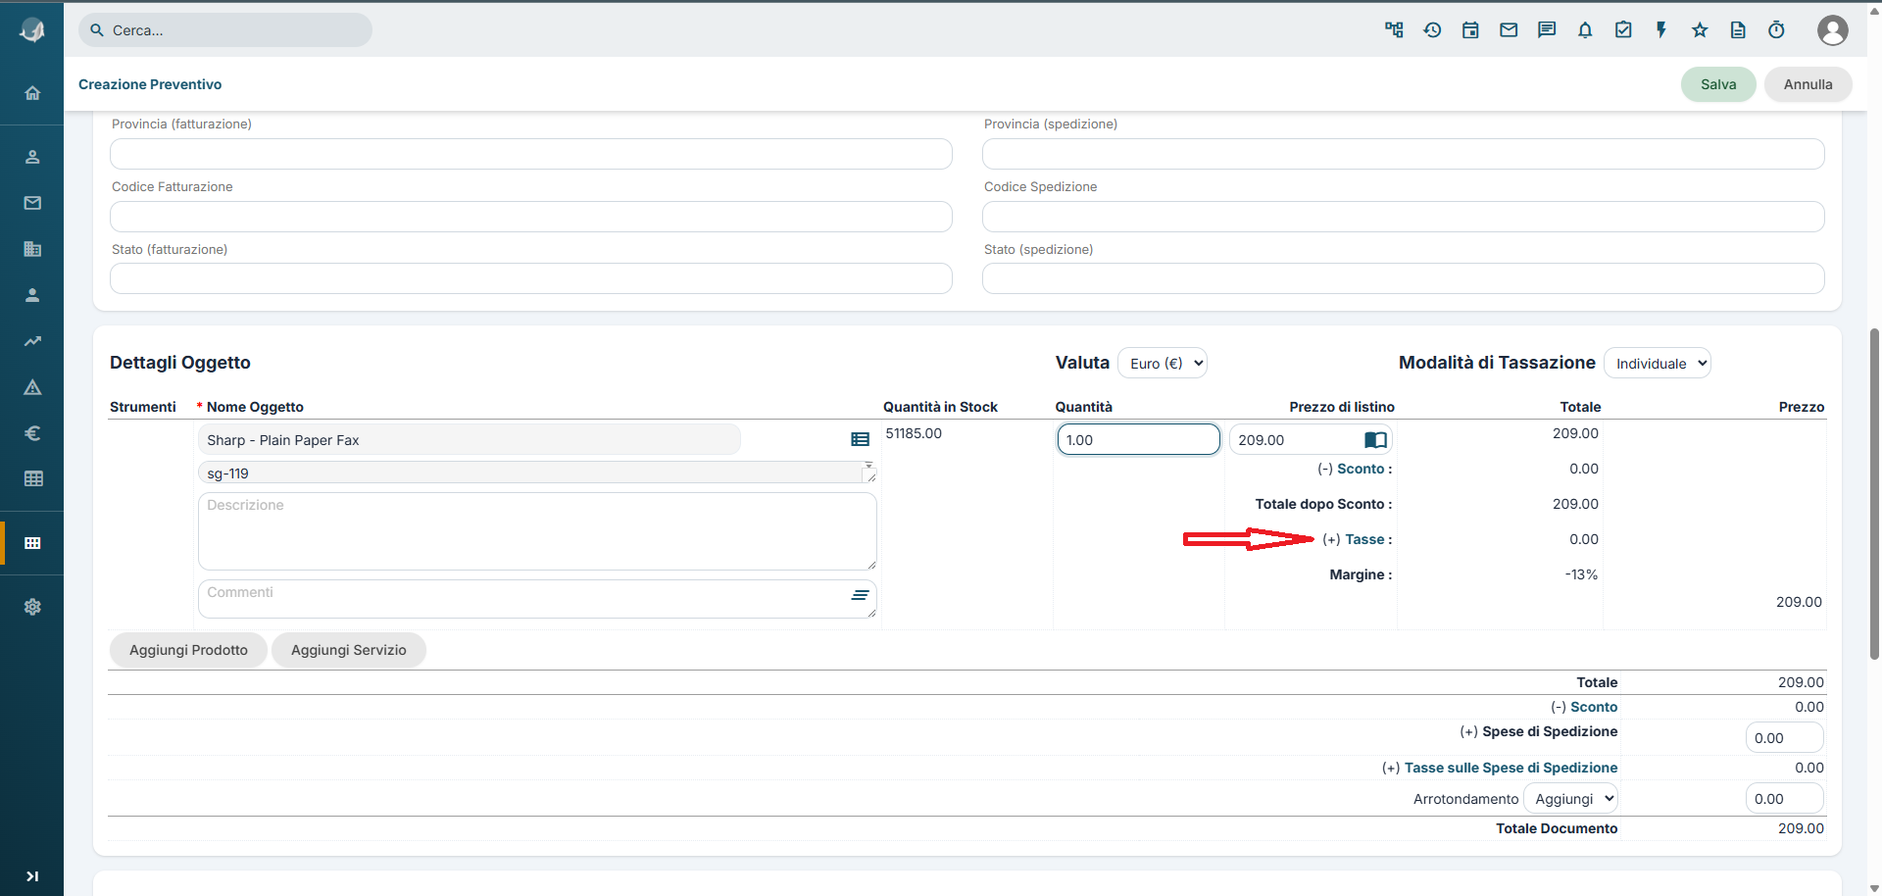The width and height of the screenshot is (1882, 896).
Task: Open the stopwatch timer icon
Action: click(x=1776, y=30)
